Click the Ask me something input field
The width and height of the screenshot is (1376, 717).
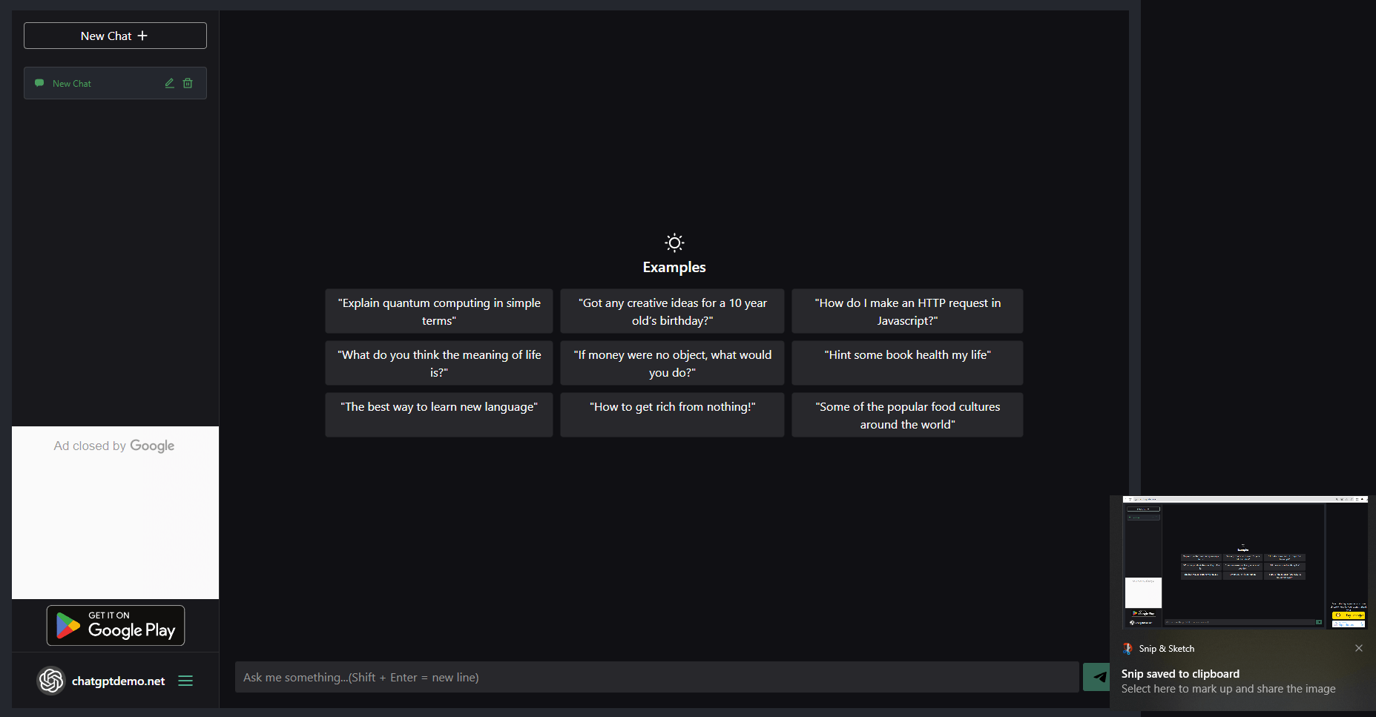[656, 677]
